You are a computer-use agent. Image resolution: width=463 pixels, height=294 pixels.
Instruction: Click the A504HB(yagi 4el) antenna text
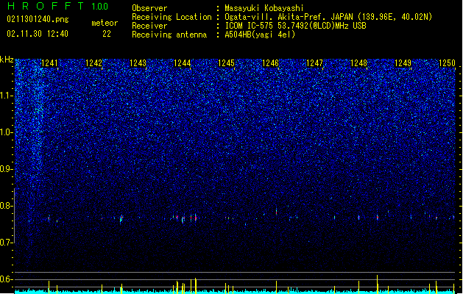coord(260,35)
